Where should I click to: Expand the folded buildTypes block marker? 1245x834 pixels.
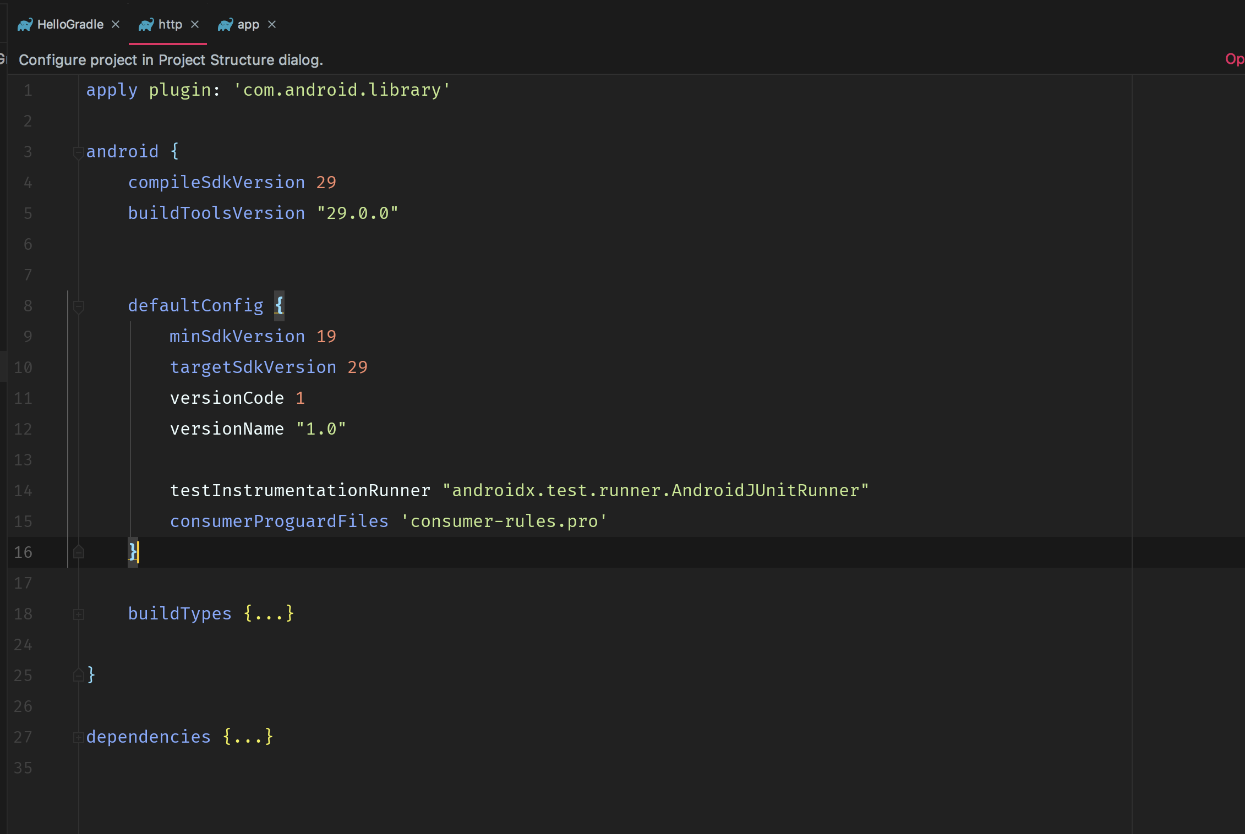[78, 614]
